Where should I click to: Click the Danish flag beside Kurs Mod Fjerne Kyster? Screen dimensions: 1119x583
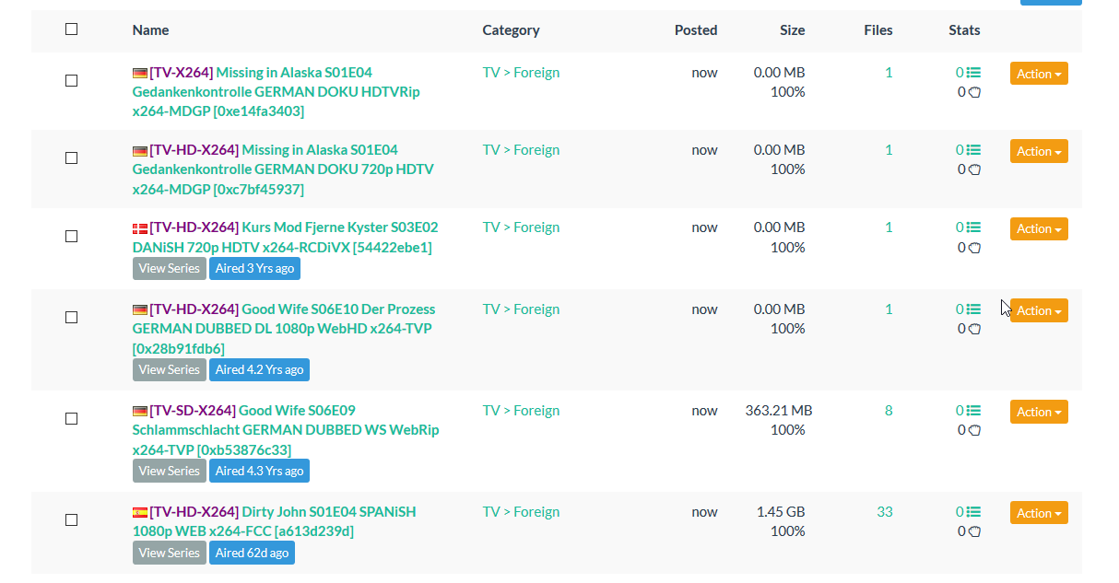(140, 227)
